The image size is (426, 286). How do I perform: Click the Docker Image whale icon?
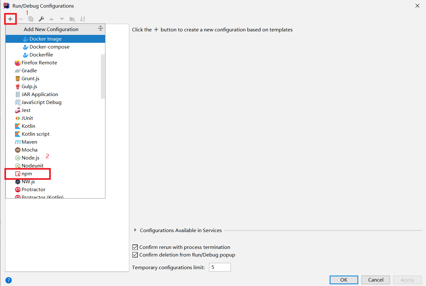pos(26,39)
